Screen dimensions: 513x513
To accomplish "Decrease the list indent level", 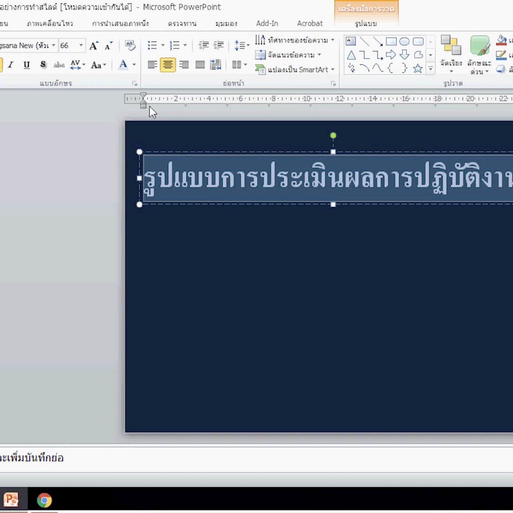I will click(x=204, y=45).
